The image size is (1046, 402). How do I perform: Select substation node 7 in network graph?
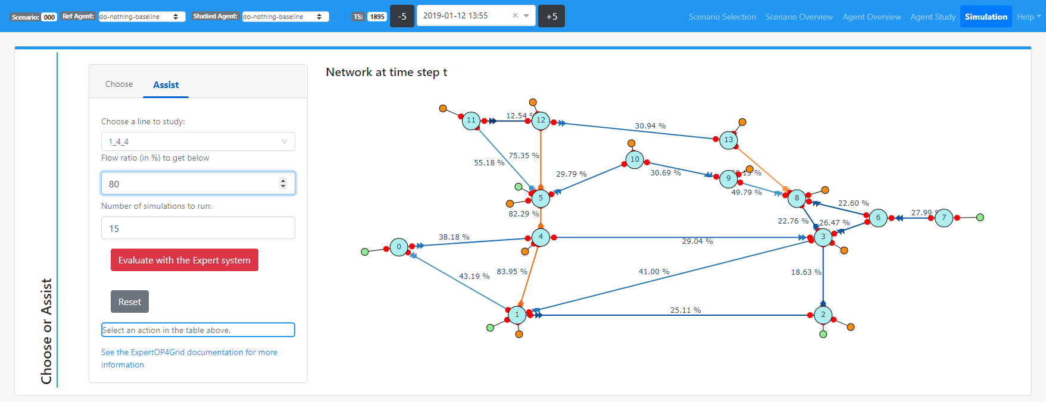pyautogui.click(x=944, y=218)
